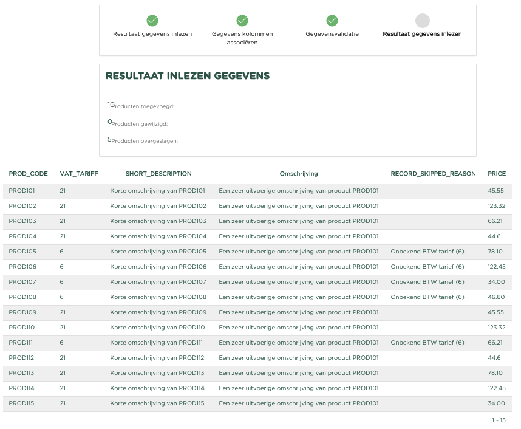Sort by PROD_CODE column header
This screenshot has height=429, width=521.
28,174
